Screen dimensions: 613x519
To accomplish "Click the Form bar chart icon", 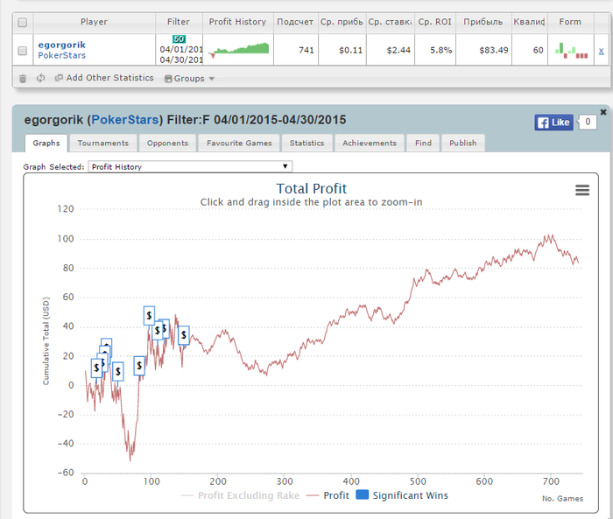I will point(571,50).
